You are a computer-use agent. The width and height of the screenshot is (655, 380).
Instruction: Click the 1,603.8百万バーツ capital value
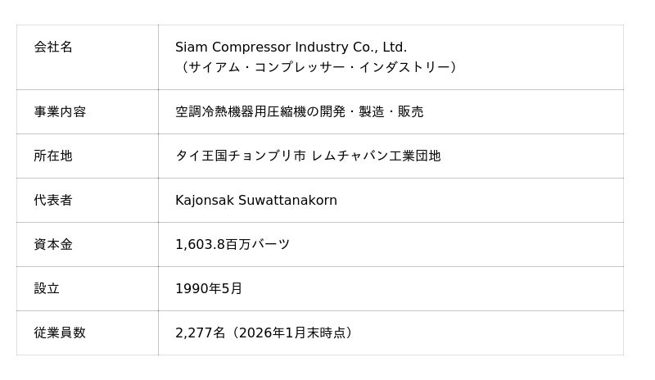[x=233, y=244]
